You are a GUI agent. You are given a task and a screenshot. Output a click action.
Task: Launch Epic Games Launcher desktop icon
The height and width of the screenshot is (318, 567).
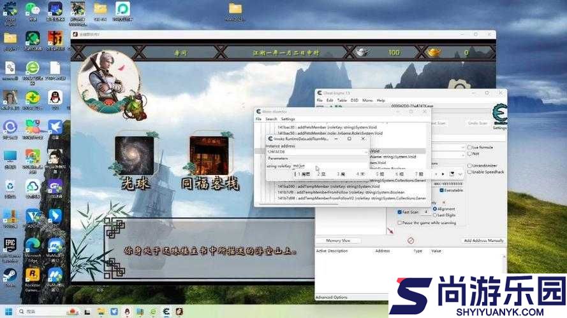[10, 246]
